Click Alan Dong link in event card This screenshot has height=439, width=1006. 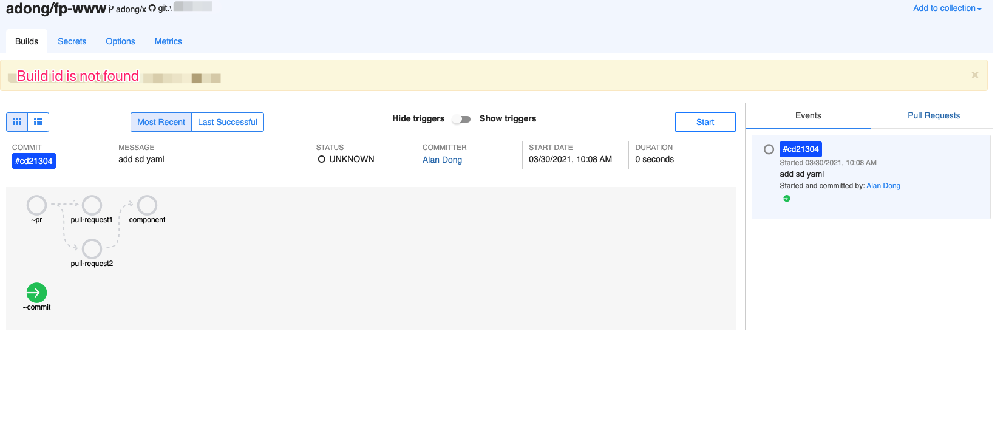[883, 186]
